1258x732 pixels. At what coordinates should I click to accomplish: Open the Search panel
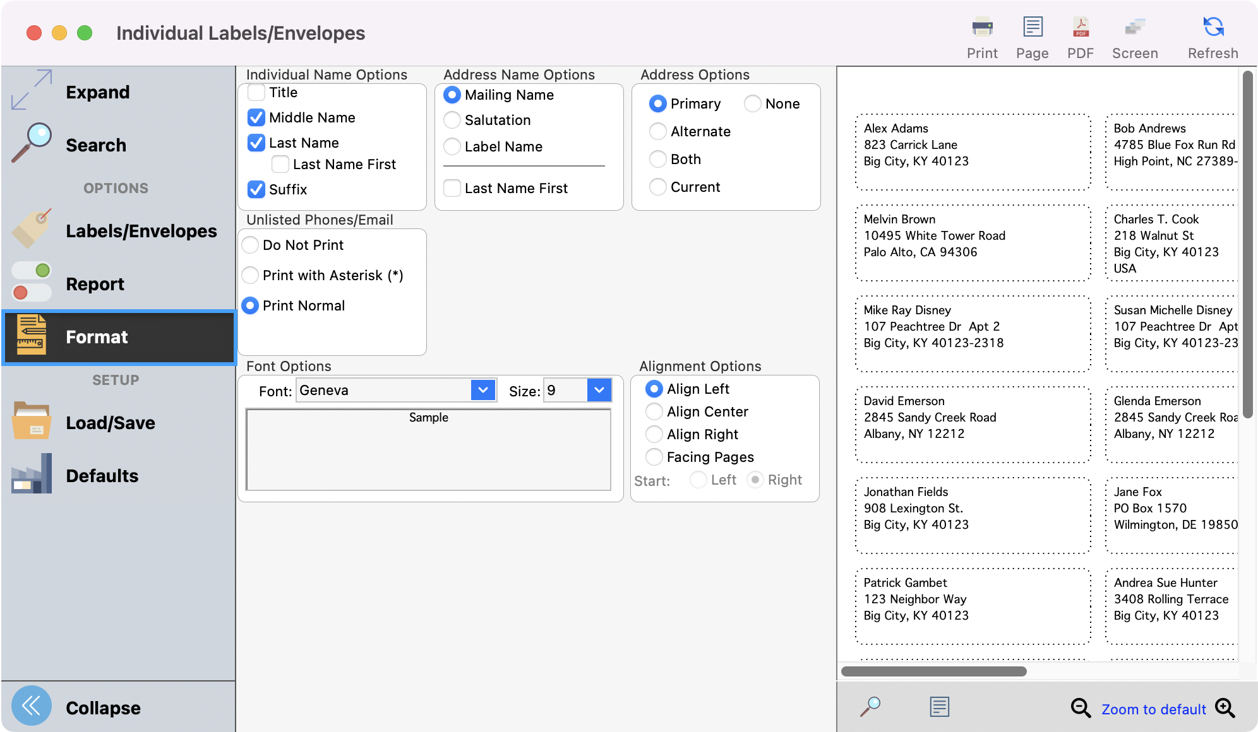pos(95,145)
